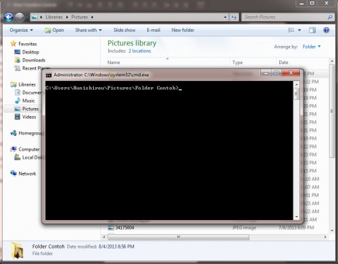This screenshot has width=338, height=264.
Task: Open the Help question mark icon
Action: click(326, 30)
